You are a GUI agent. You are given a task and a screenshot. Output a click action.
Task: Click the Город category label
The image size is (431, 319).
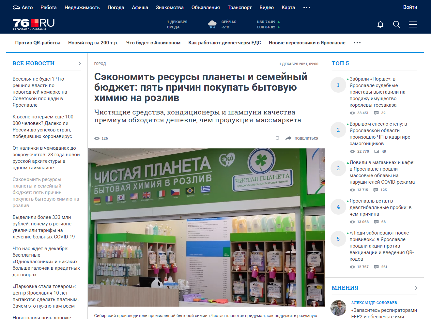tap(100, 64)
